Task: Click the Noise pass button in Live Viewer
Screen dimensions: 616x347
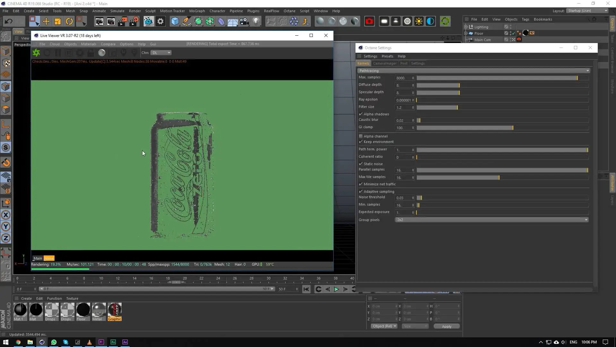Action: (49, 258)
